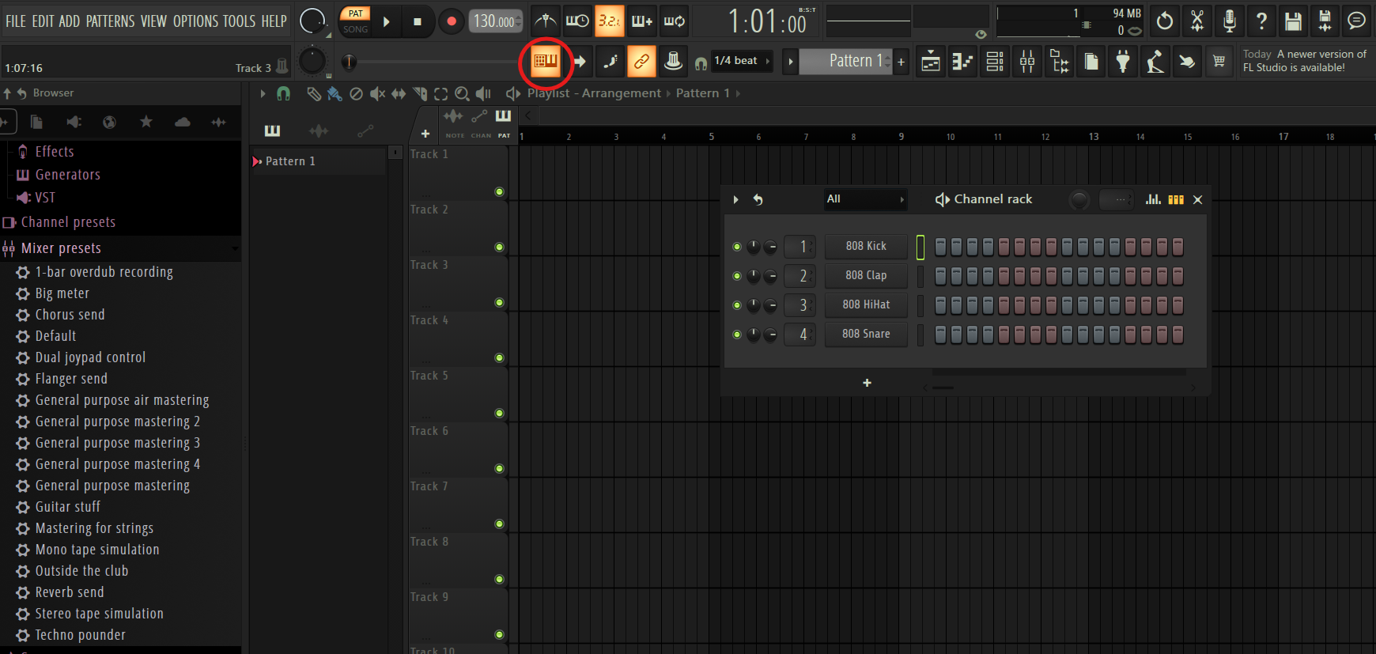
Task: Toggle the playlist snap magnet icon
Action: [x=283, y=94]
